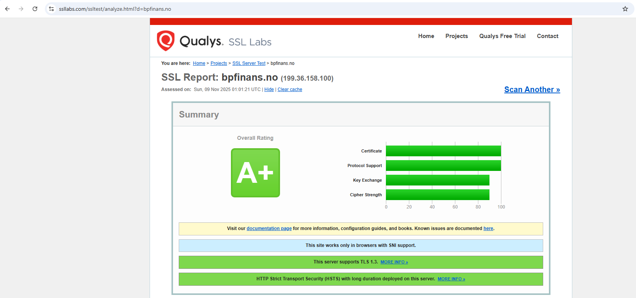Viewport: 636px width, 298px height.
Task: Click the '100' axis label
Action: [501, 207]
